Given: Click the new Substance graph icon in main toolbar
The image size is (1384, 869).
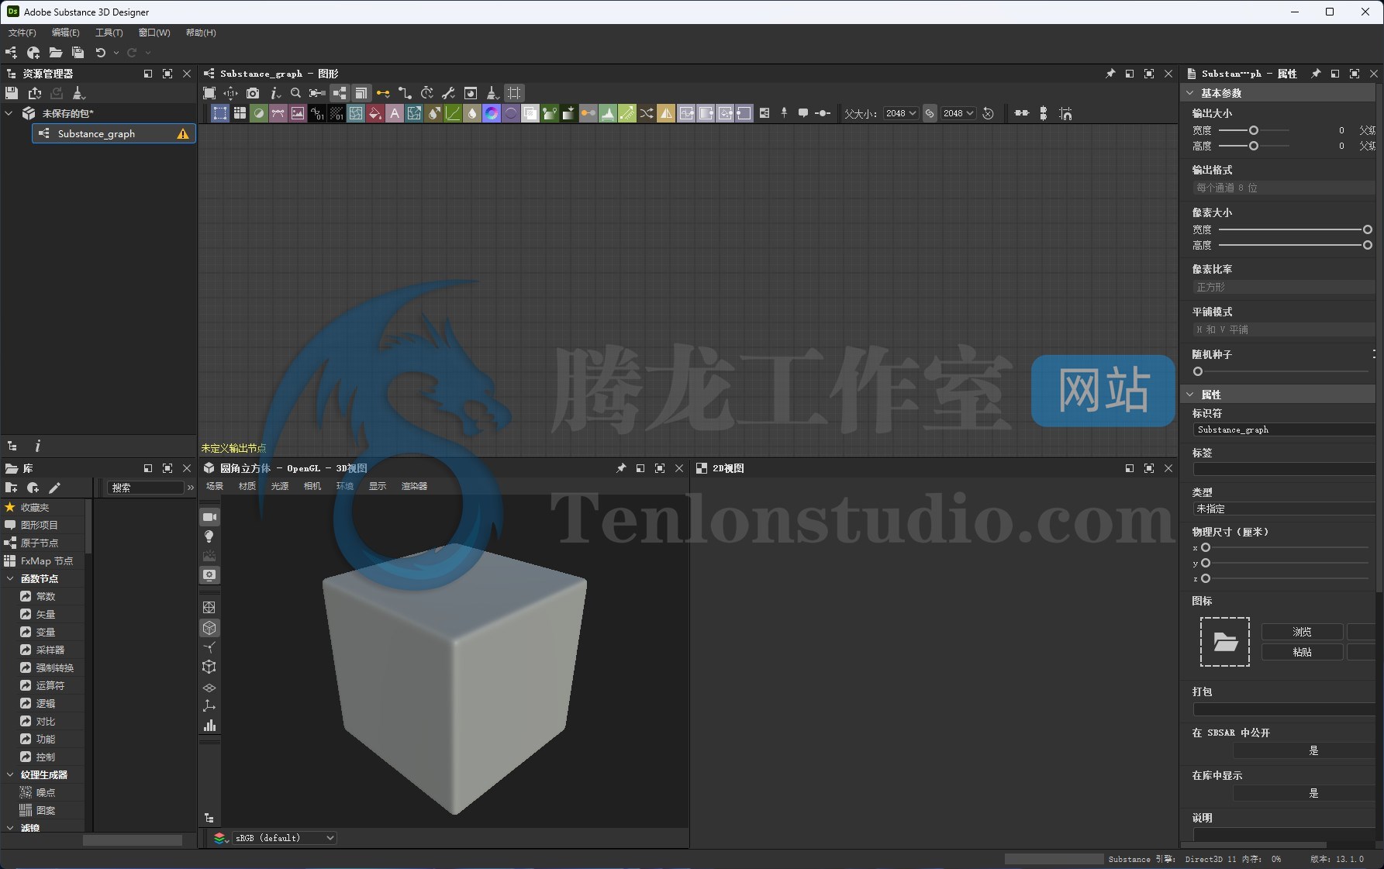Looking at the screenshot, I should [x=11, y=53].
